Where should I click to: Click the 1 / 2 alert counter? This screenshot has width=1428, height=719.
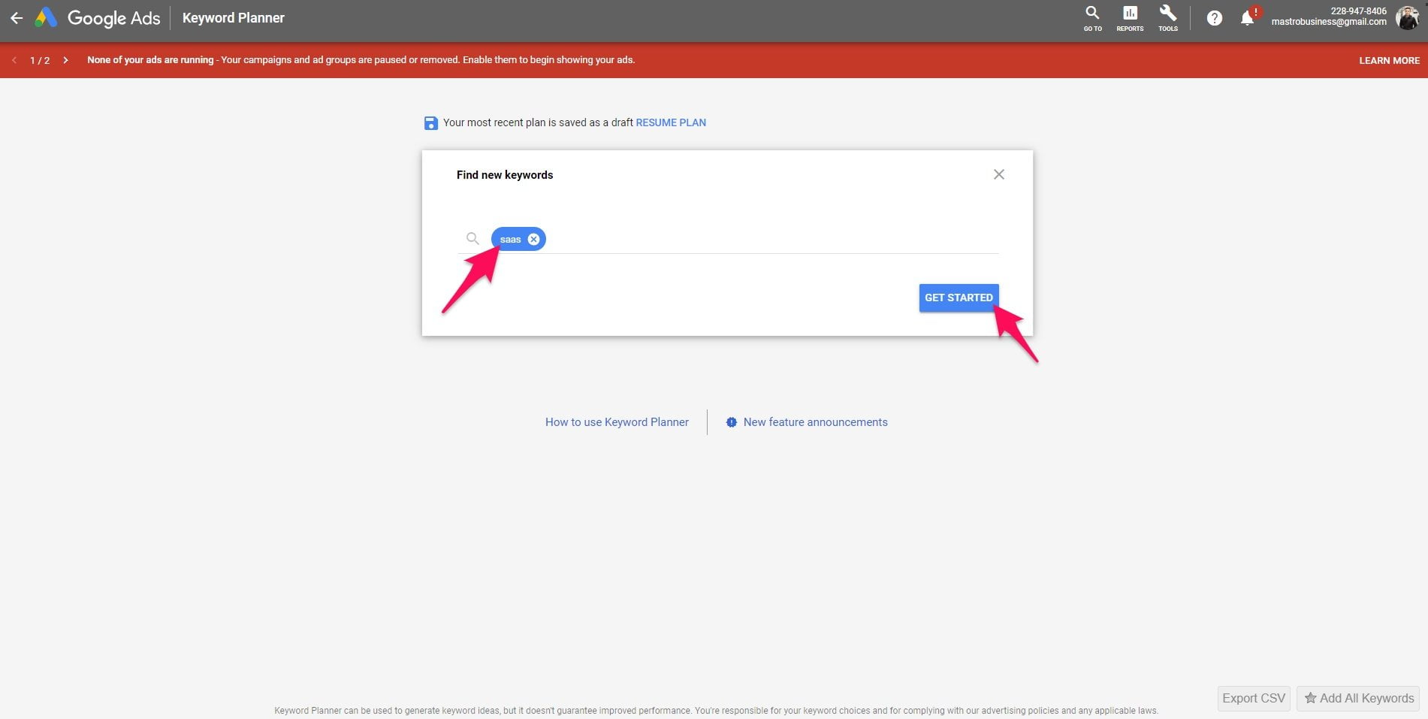click(x=40, y=60)
